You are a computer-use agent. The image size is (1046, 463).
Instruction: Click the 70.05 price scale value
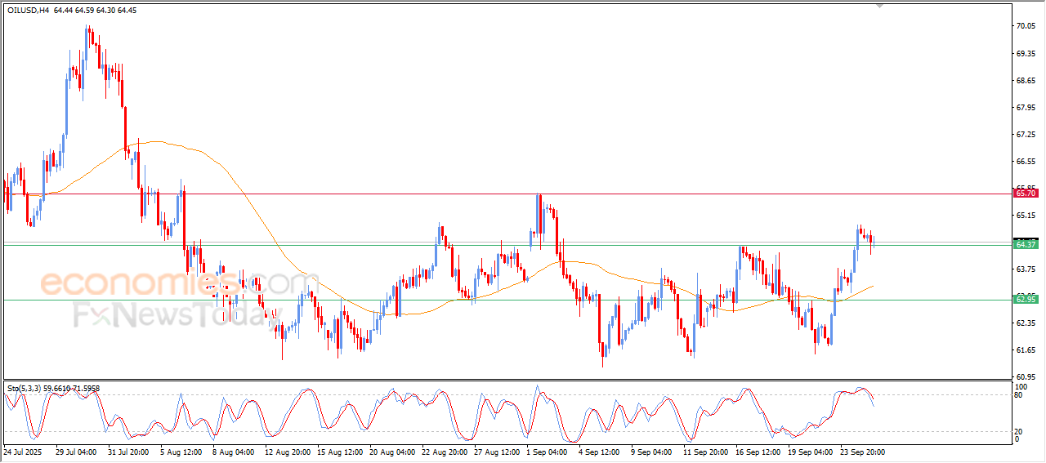tap(1025, 26)
